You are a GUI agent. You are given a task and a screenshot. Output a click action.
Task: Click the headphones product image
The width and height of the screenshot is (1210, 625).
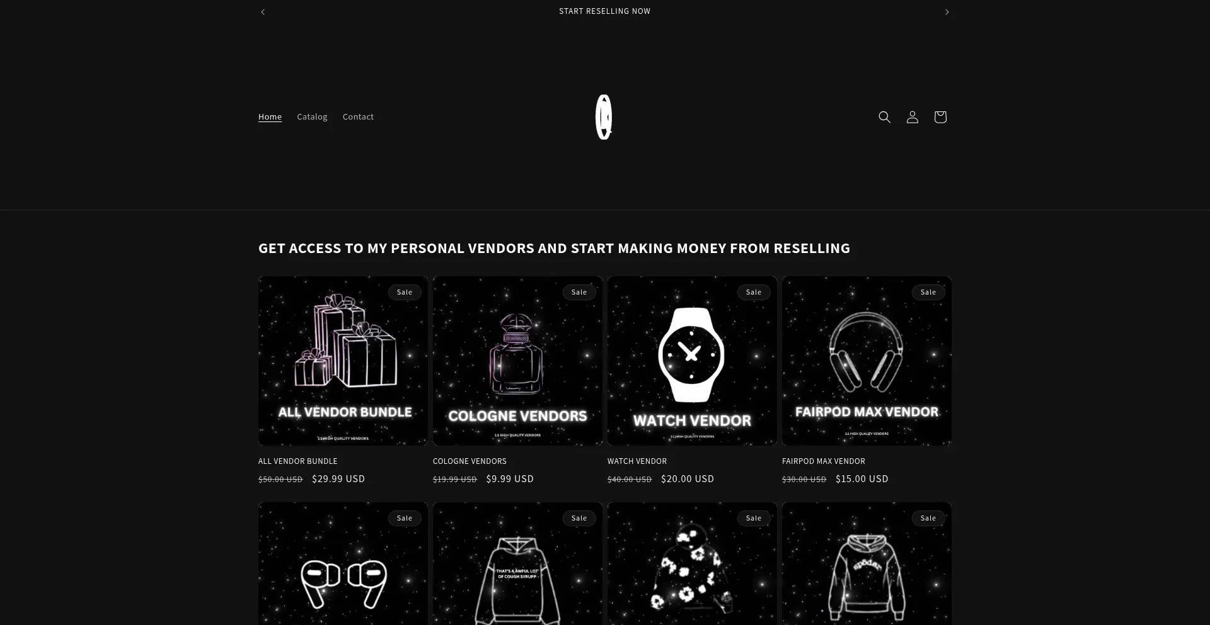click(x=867, y=361)
